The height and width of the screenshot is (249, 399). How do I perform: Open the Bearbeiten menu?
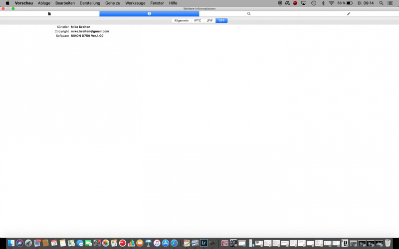click(65, 3)
